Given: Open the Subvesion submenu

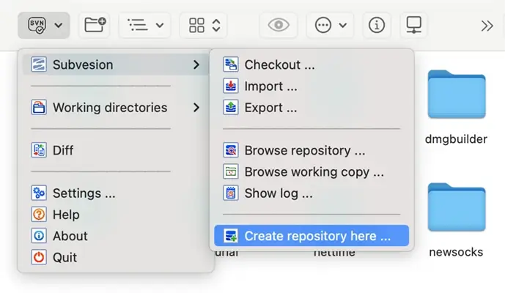Looking at the screenshot, I should pyautogui.click(x=116, y=64).
